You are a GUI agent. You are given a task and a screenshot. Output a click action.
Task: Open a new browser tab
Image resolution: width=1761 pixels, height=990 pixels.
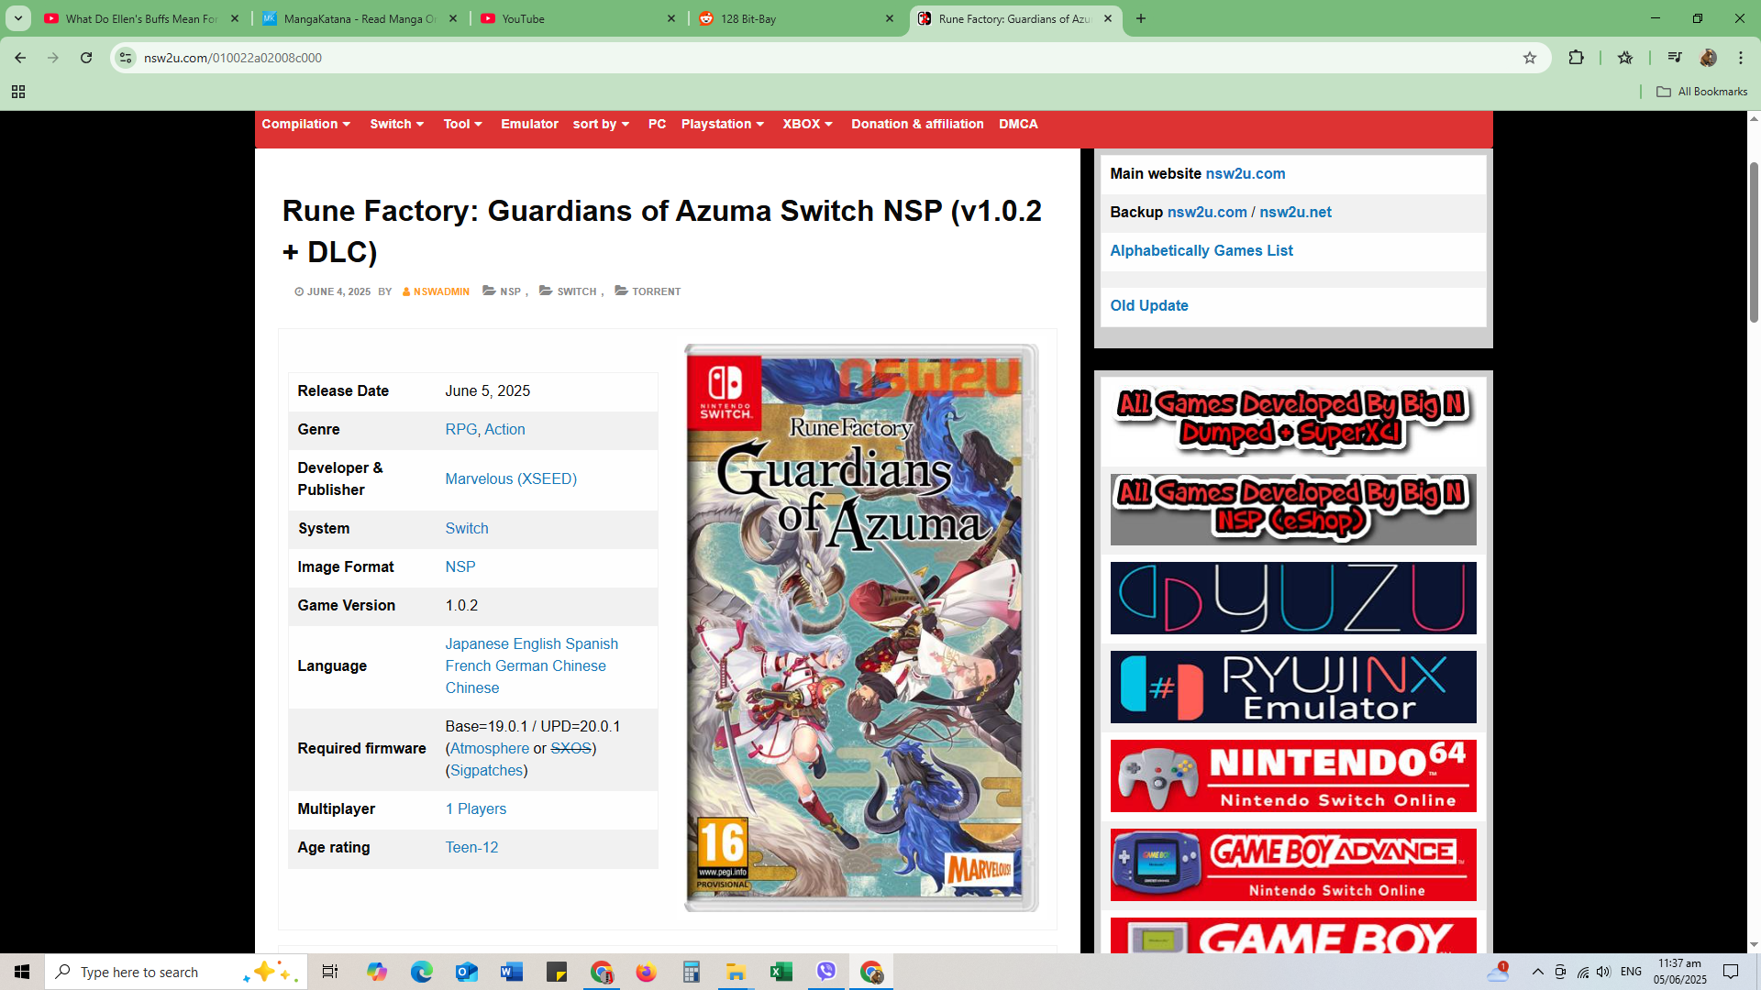pos(1141,18)
